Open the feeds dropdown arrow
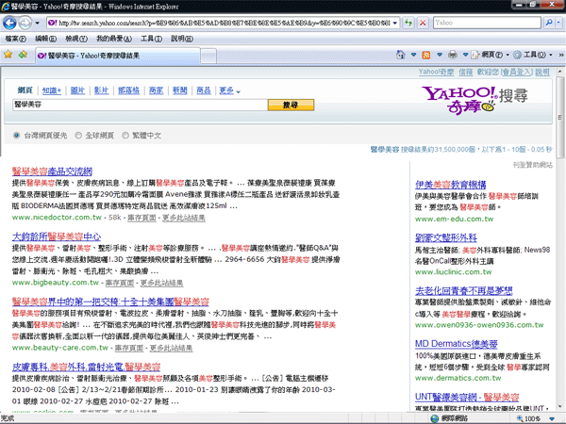 [x=440, y=55]
